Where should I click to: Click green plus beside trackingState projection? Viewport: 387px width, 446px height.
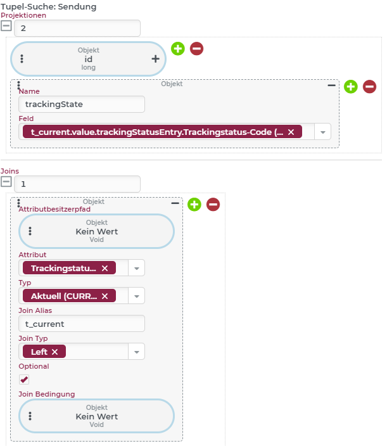pyautogui.click(x=351, y=87)
